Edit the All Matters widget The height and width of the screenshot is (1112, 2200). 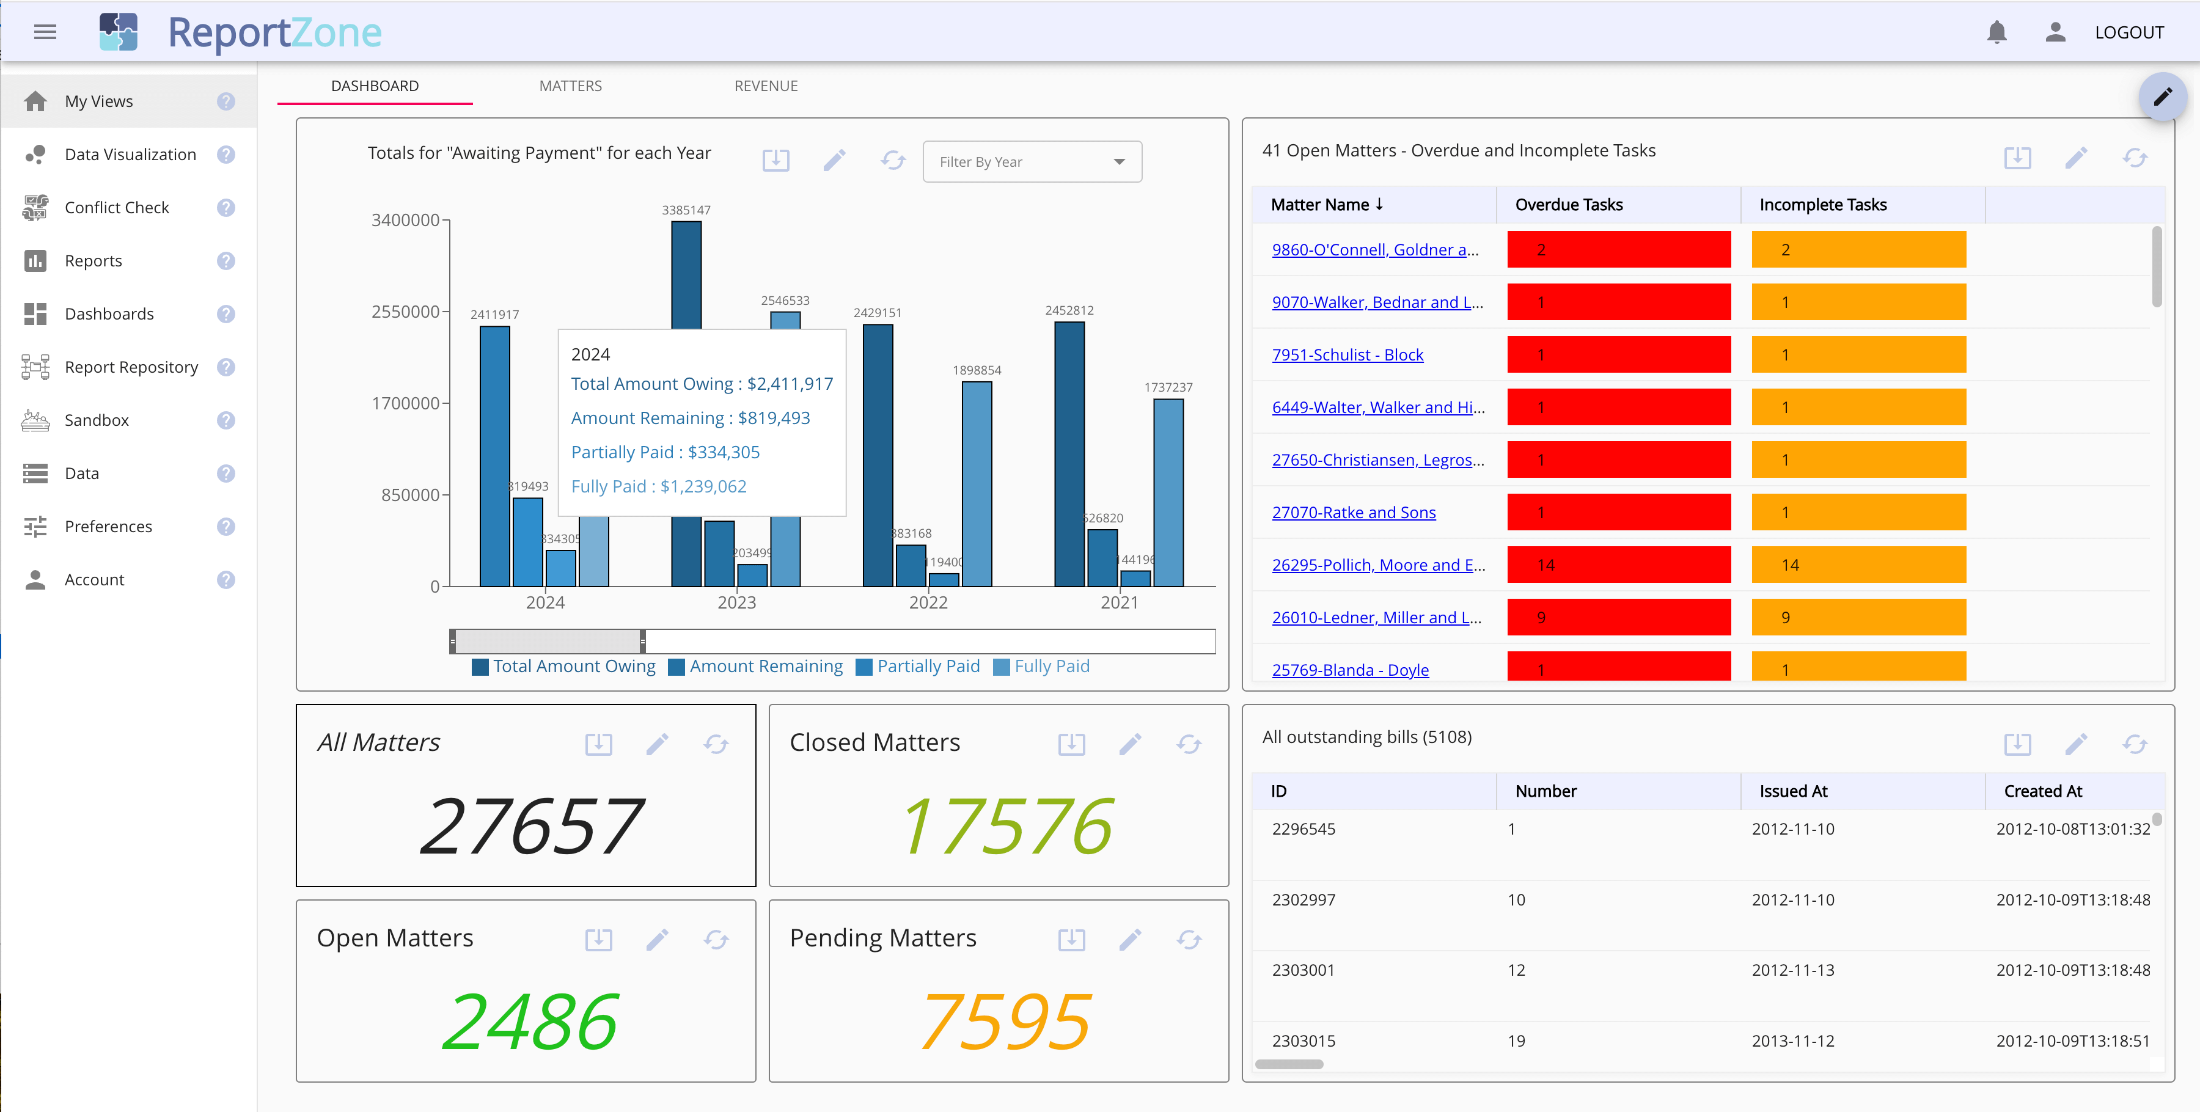[x=657, y=745]
